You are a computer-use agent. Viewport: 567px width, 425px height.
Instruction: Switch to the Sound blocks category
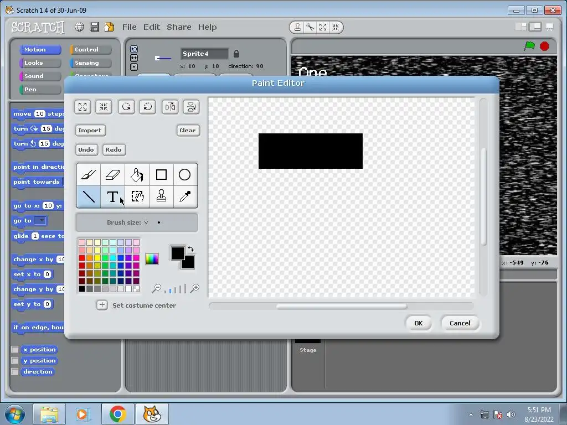[40, 76]
